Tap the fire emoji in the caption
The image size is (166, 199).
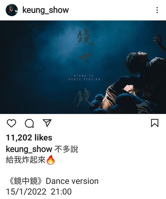[x=51, y=160]
